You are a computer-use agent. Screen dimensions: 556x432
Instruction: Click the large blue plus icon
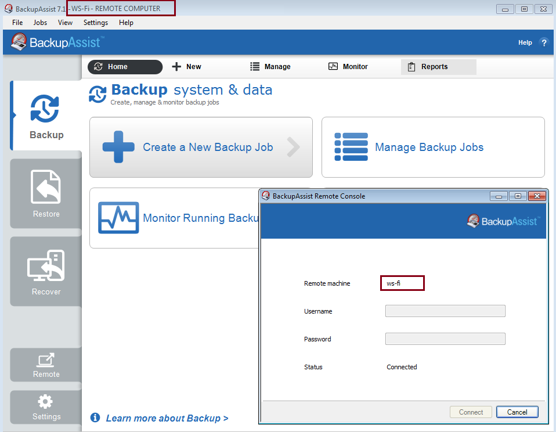pos(118,147)
